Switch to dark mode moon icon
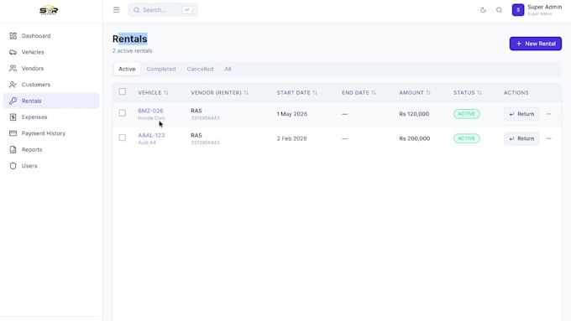Image resolution: width=571 pixels, height=321 pixels. (483, 10)
